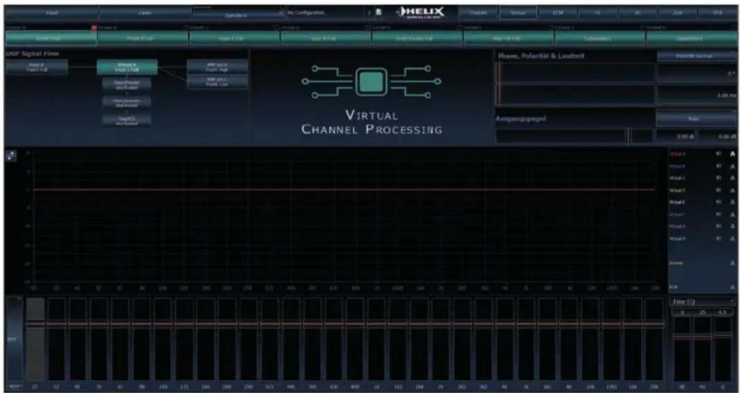Click the Summe label in channel list

tap(677, 263)
